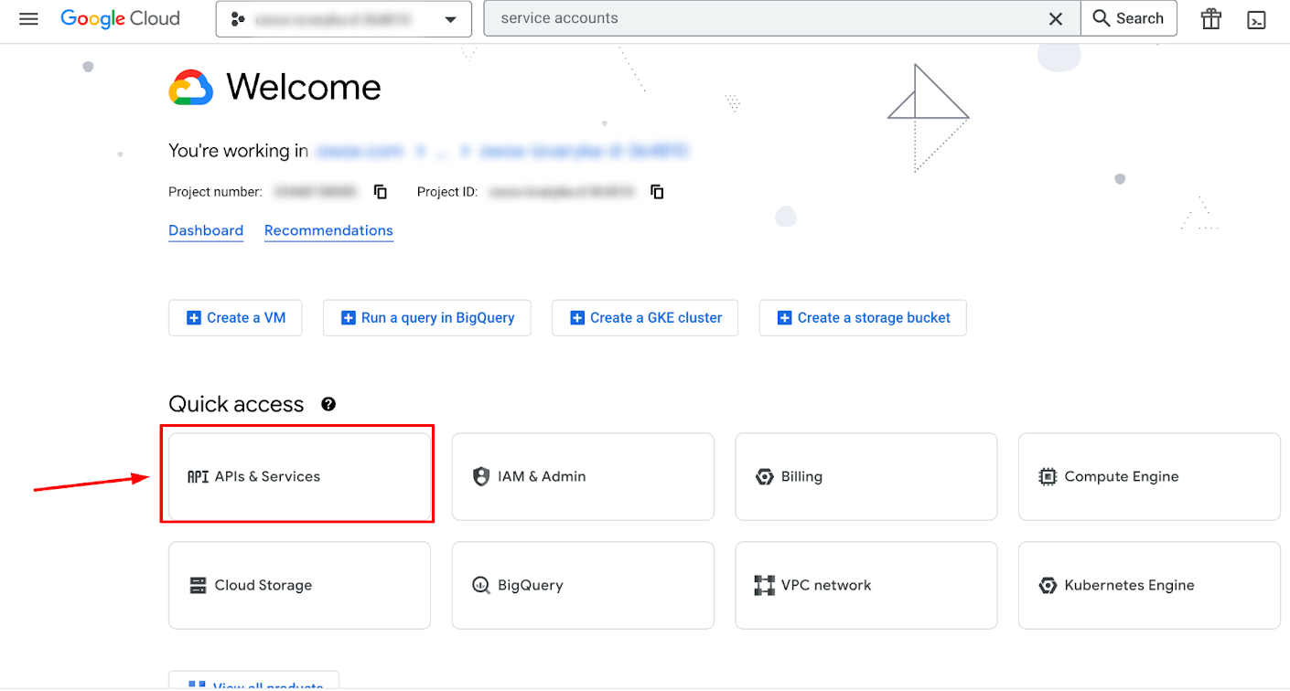Click the plus icon on Create a storage bucket
Image resolution: width=1290 pixels, height=691 pixels.
pyautogui.click(x=784, y=318)
